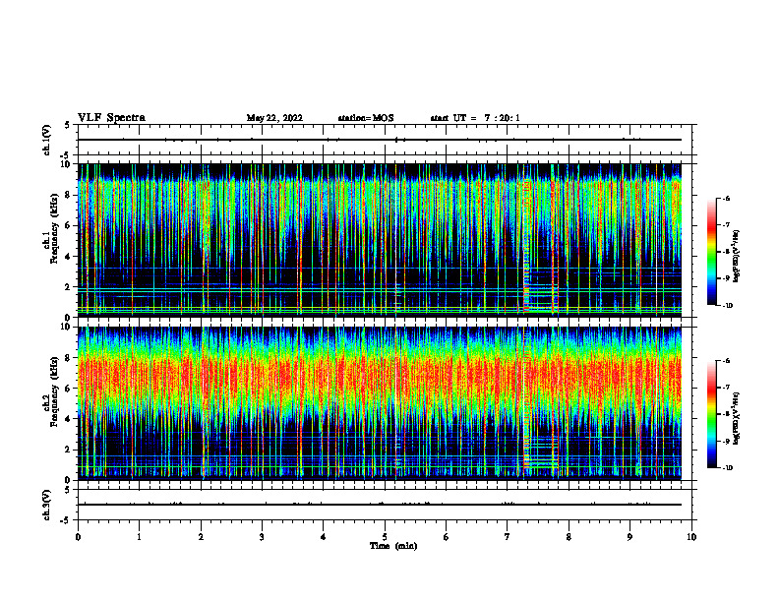The width and height of the screenshot is (779, 602).
Task: Click the bright vertical burst at 7.3 minutes in ch.1
Action: tap(526, 240)
